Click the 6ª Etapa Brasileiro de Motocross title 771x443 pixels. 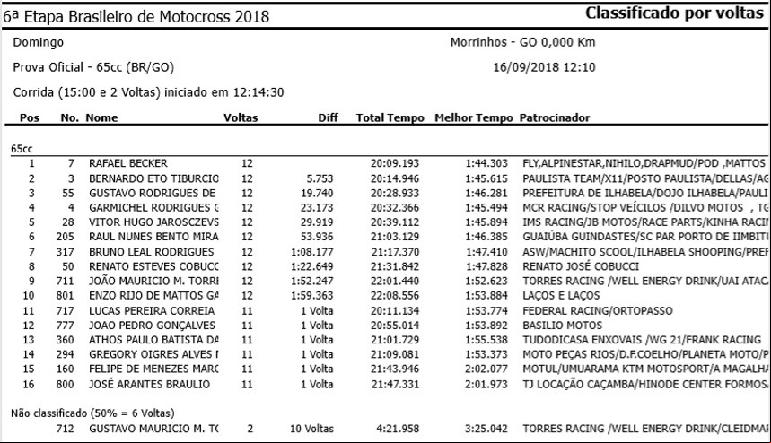pos(136,17)
